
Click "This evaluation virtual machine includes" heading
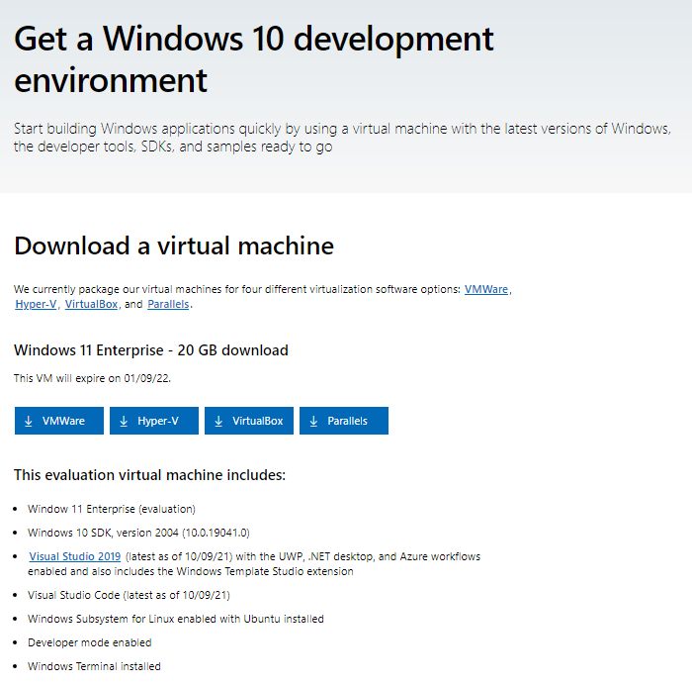149,475
